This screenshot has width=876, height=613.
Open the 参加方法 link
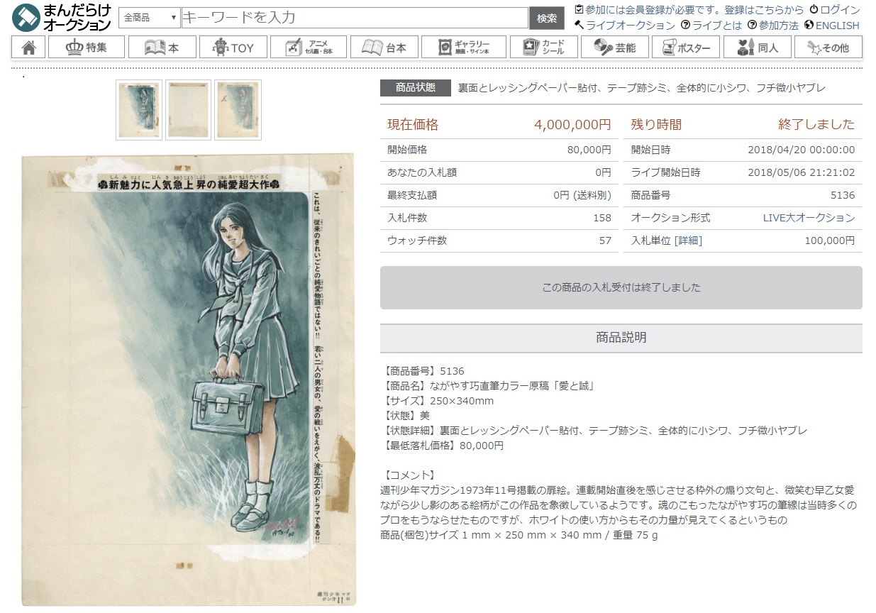[773, 25]
